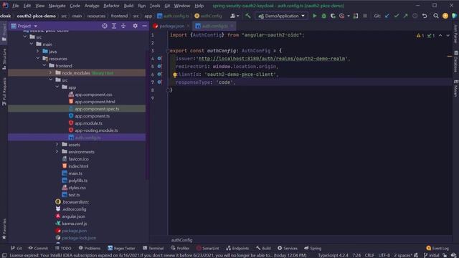Viewport: 459px width, 258px height.
Task: Open the TODO tool window
Action: [x=63, y=248]
